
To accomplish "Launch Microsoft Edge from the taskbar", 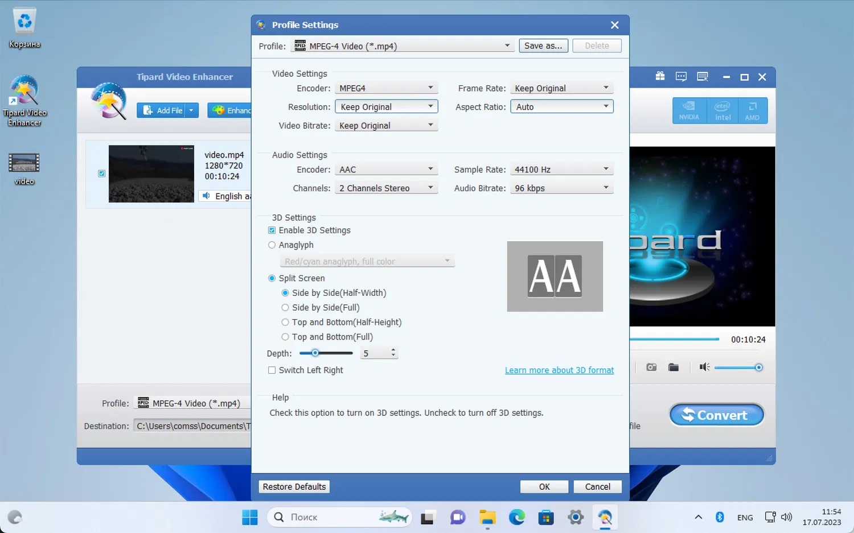I will pos(517,518).
